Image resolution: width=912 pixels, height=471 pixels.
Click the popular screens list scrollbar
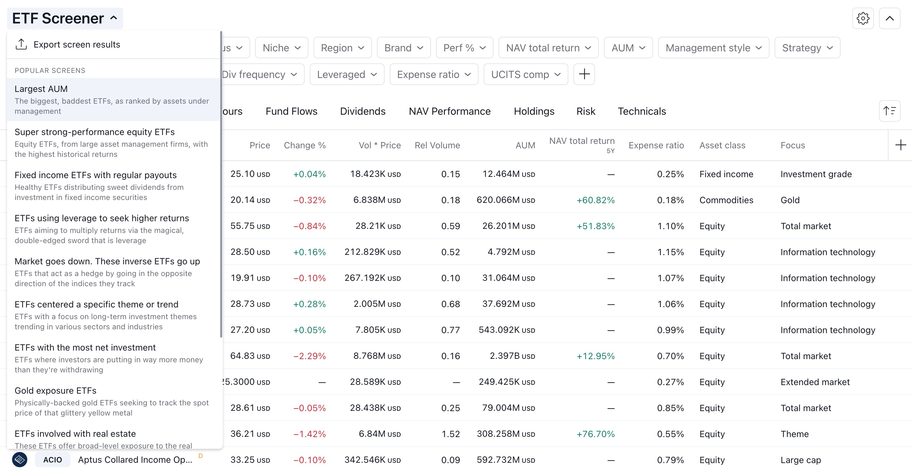(221, 184)
